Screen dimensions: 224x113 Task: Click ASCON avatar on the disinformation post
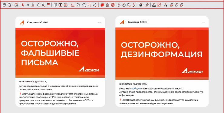(122, 22)
